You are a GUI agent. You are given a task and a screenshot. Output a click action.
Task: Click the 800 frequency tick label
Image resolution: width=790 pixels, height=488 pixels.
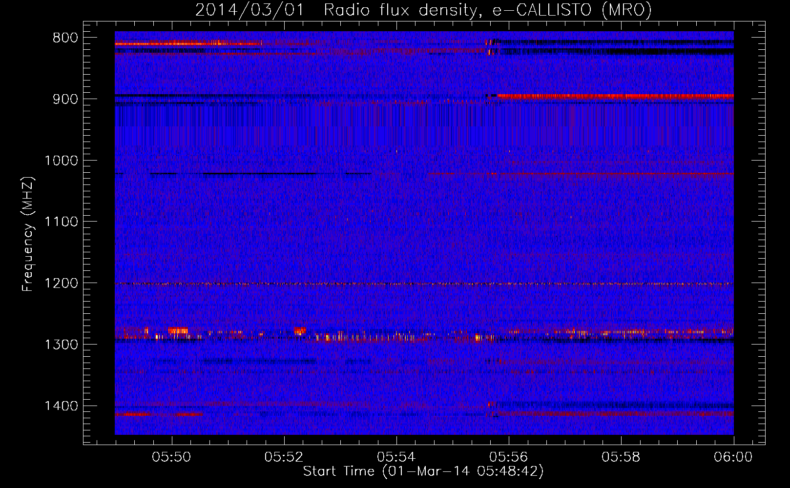click(65, 38)
